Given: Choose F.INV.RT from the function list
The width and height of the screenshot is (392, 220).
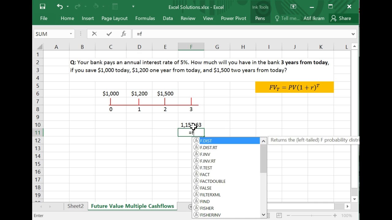Looking at the screenshot, I should click(226, 161).
